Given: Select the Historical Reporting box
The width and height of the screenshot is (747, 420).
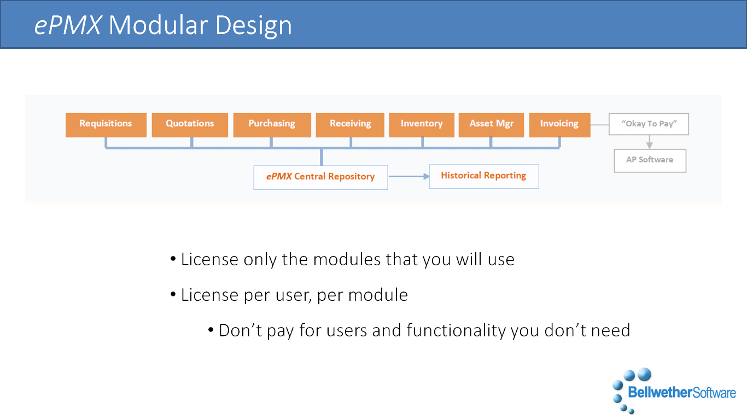Looking at the screenshot, I should [x=484, y=176].
